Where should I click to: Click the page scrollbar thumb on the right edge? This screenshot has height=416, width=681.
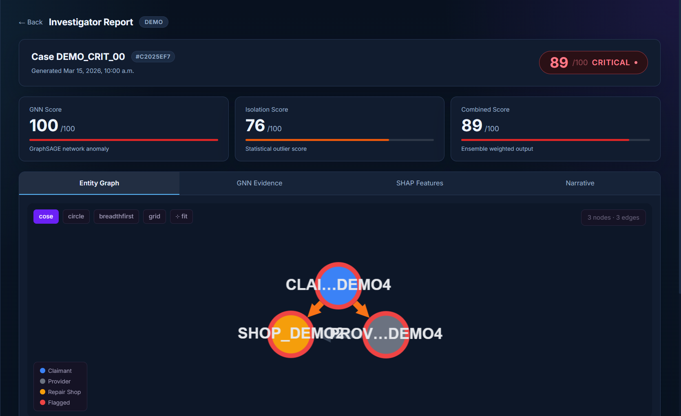[679, 147]
